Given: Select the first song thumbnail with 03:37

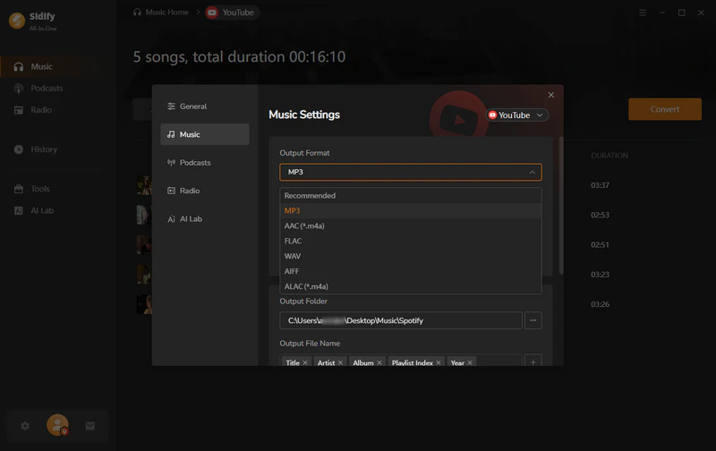Looking at the screenshot, I should [144, 185].
